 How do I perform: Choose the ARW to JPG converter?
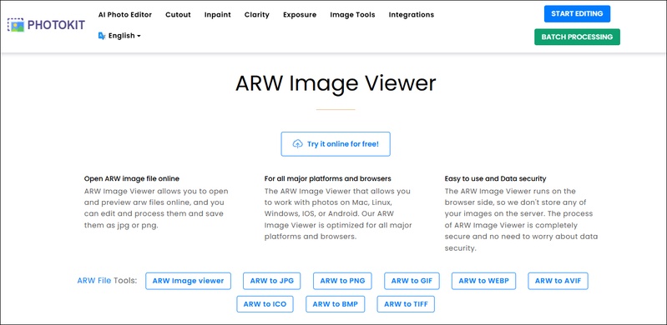(272, 281)
